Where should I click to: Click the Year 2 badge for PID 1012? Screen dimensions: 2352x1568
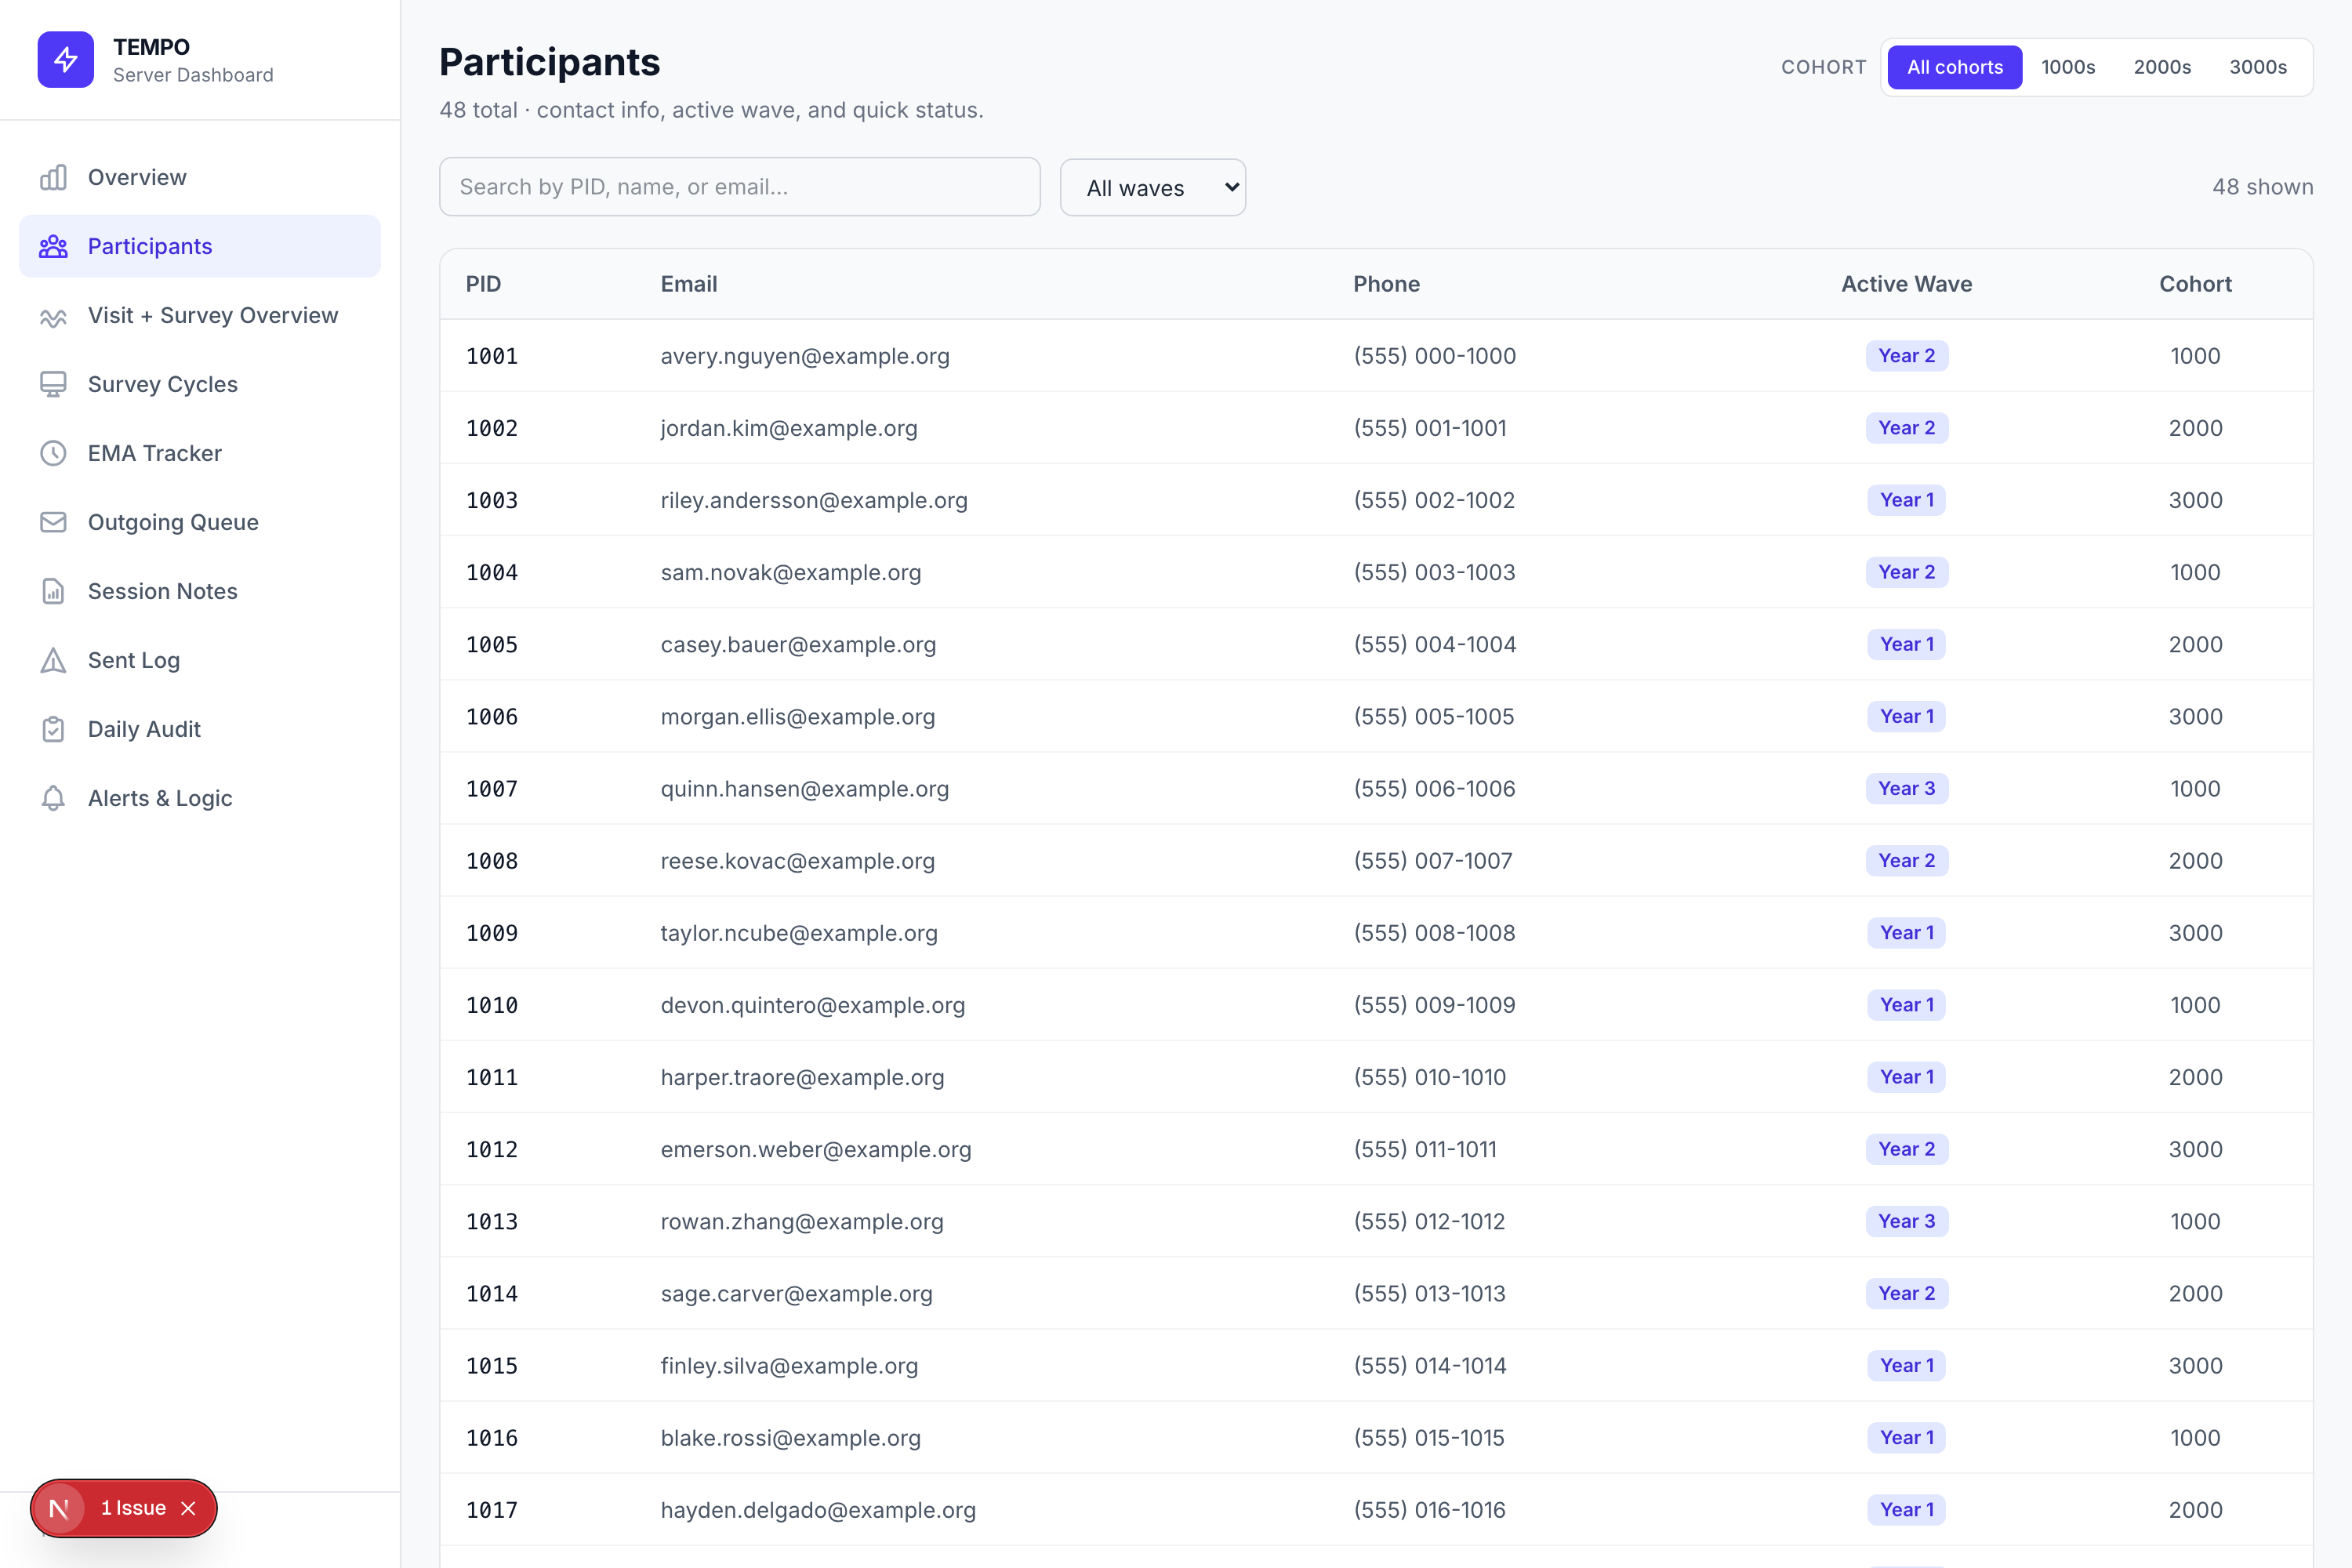[1906, 1149]
